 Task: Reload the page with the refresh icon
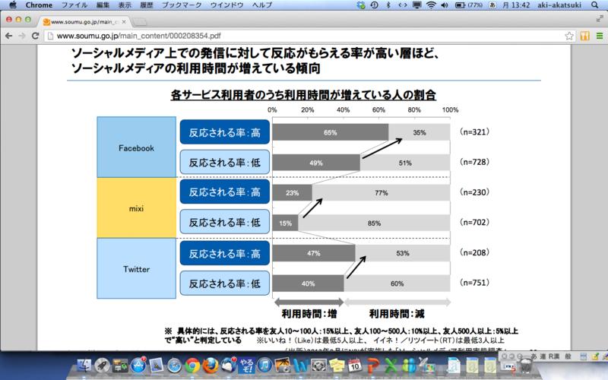click(x=35, y=36)
